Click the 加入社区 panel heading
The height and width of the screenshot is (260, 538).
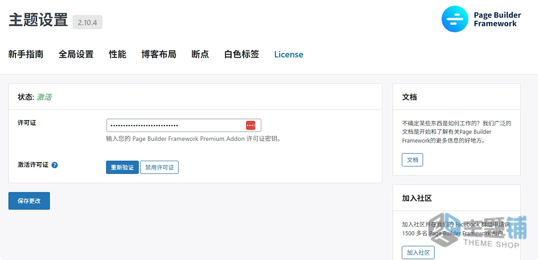(417, 198)
